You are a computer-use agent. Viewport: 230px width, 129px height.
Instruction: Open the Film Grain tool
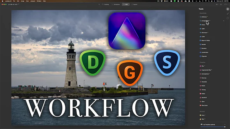(203, 106)
